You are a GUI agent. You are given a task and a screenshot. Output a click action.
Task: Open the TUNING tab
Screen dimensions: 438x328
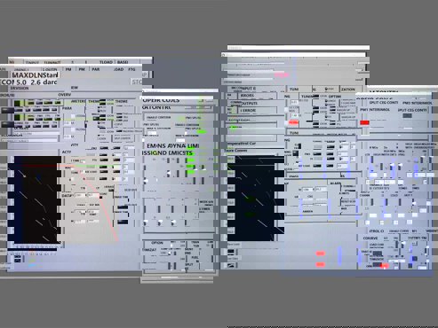click(307, 97)
